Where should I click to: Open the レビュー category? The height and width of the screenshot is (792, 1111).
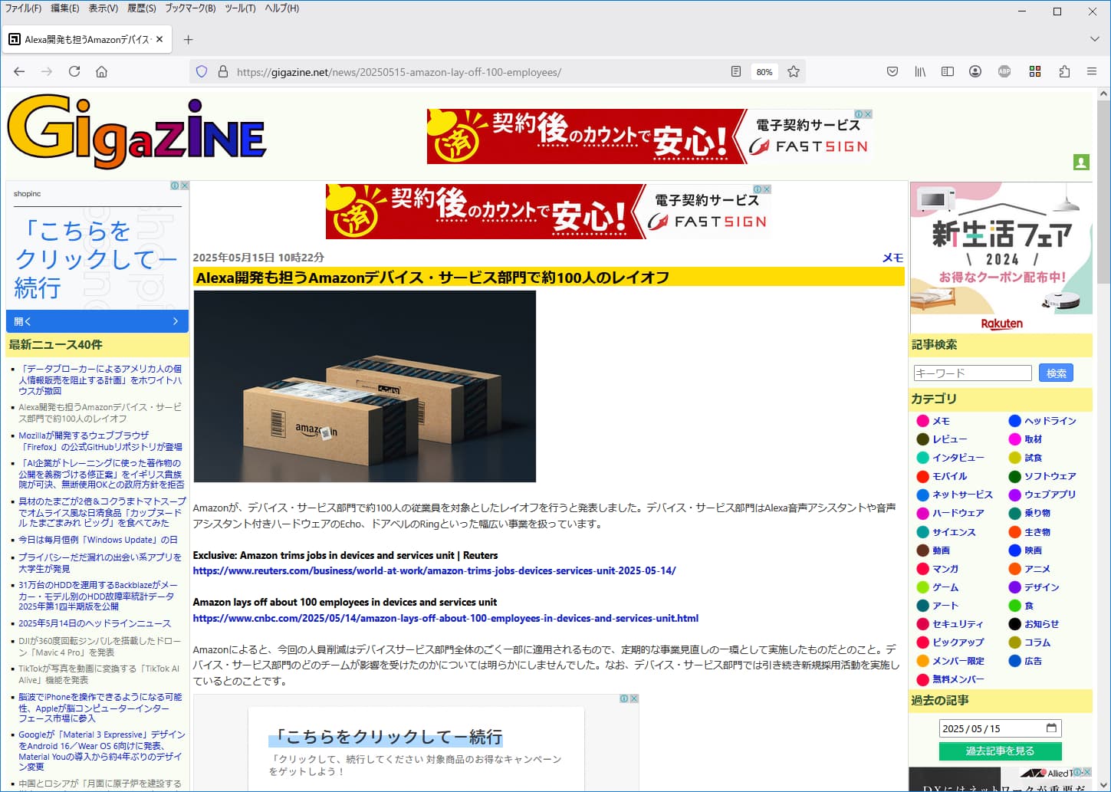(949, 439)
